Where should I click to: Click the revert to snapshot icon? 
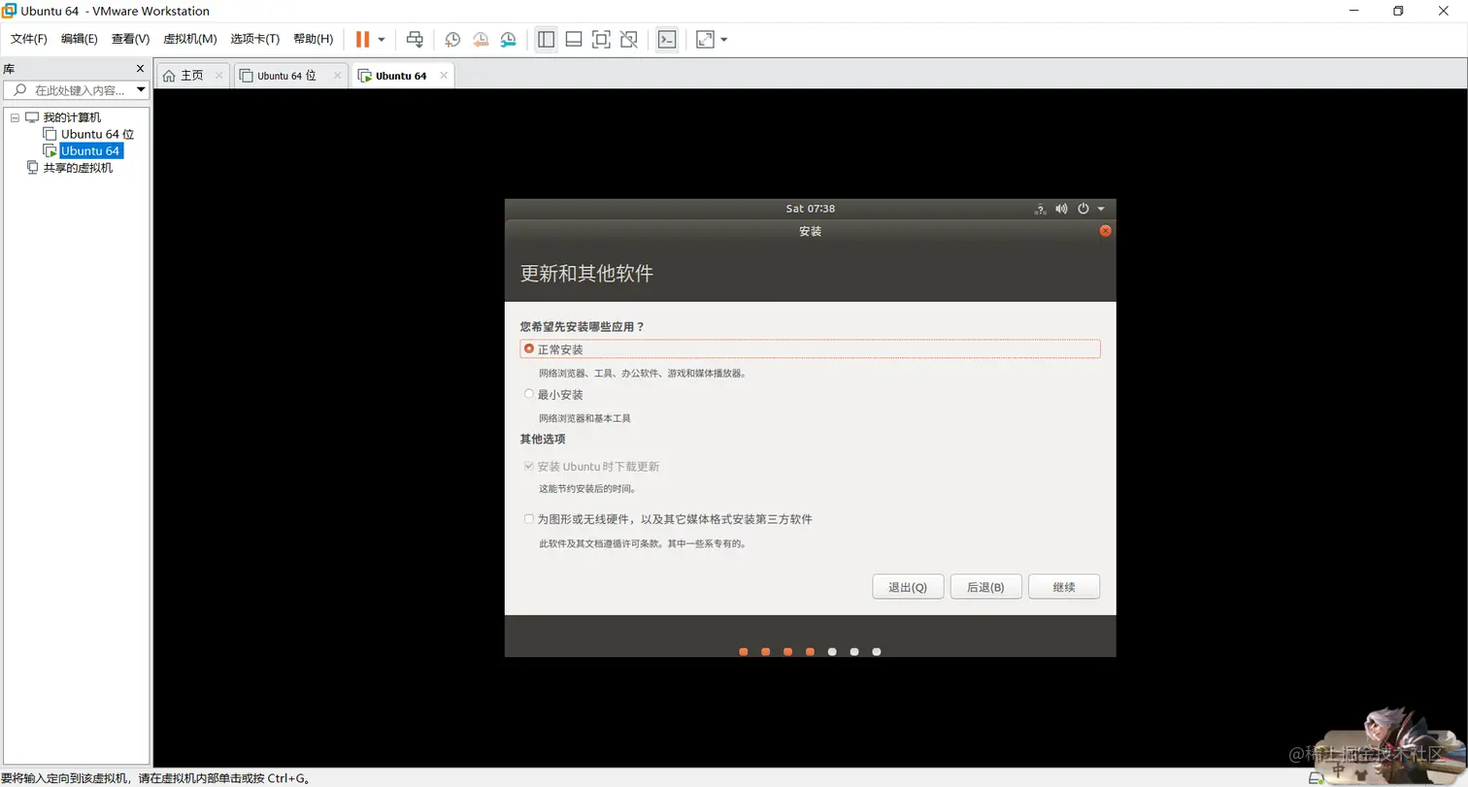pyautogui.click(x=481, y=40)
